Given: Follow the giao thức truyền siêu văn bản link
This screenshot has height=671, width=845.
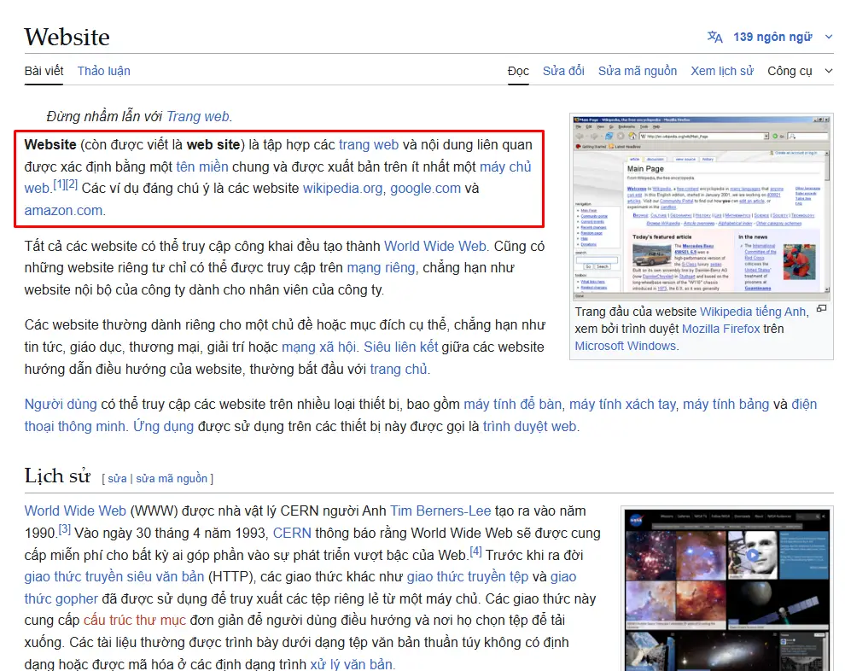Looking at the screenshot, I should (114, 577).
